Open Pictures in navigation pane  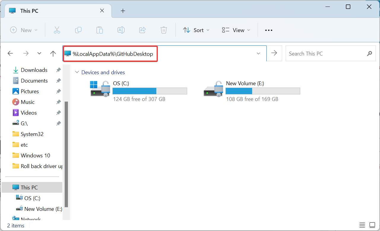(x=26, y=91)
